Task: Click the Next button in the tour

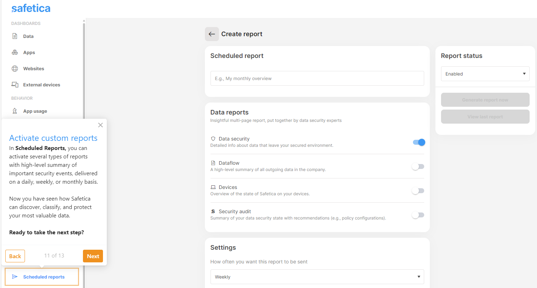Action: coord(93,256)
